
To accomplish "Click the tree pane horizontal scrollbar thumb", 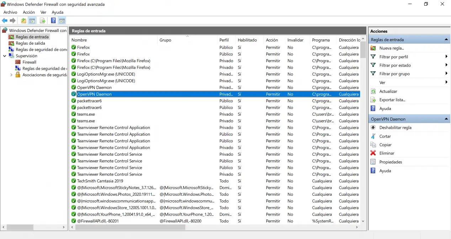I will pyautogui.click(x=20, y=227).
